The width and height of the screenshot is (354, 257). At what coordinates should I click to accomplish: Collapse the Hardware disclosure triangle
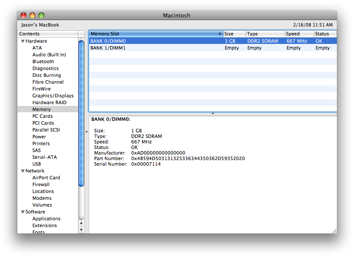(x=23, y=41)
